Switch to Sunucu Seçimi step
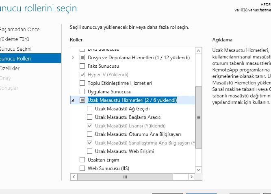This screenshot has height=194, width=271. click(15, 49)
